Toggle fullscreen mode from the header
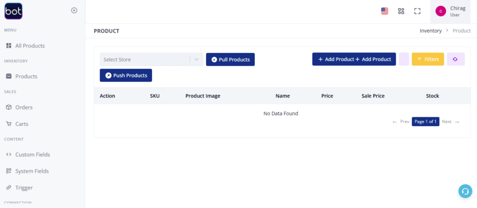This screenshot has height=208, width=477. pos(417,11)
